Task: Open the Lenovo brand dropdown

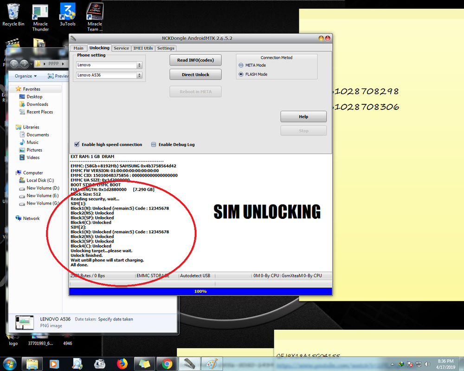Action: click(x=109, y=65)
